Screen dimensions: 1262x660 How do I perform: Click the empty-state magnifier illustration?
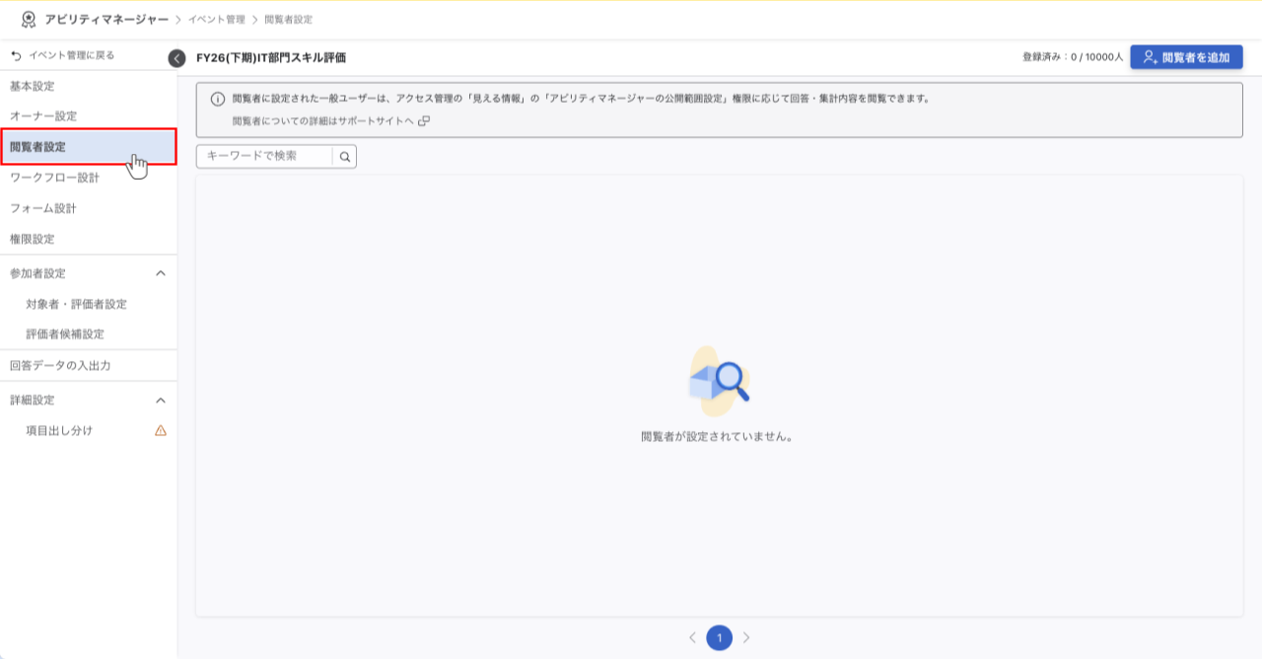719,381
